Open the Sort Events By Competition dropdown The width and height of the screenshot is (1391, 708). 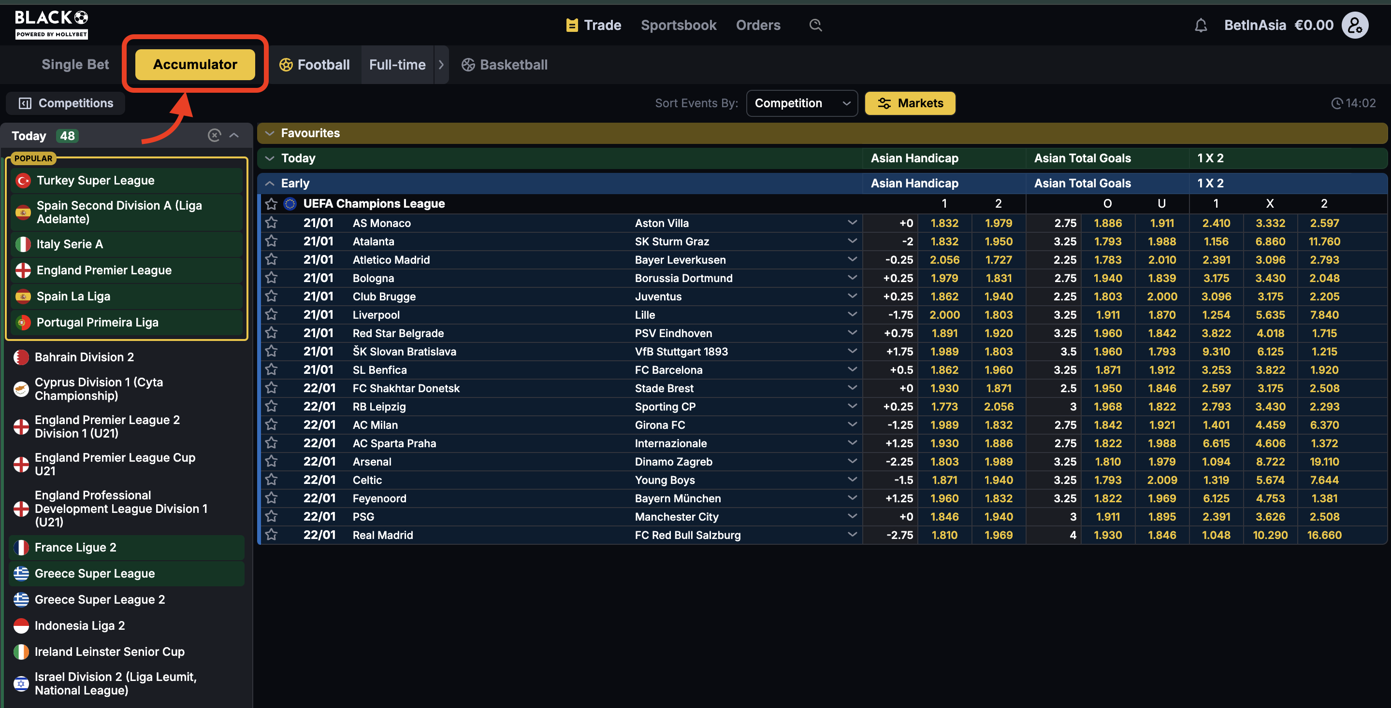tap(801, 103)
